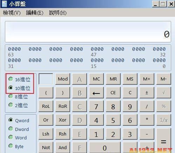The image size is (175, 153).
Task: Click the minus subtraction button
Action: click(x=147, y=134)
